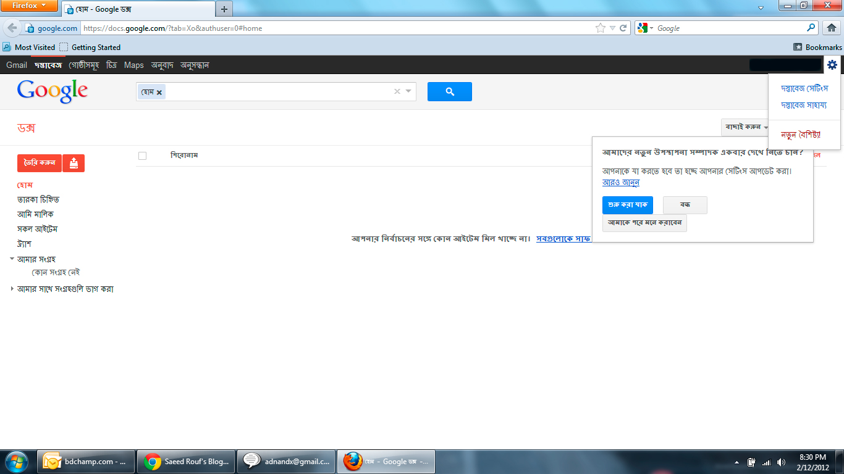This screenshot has width=844, height=474.
Task: Click the blue search magnifier button
Action: pos(449,91)
